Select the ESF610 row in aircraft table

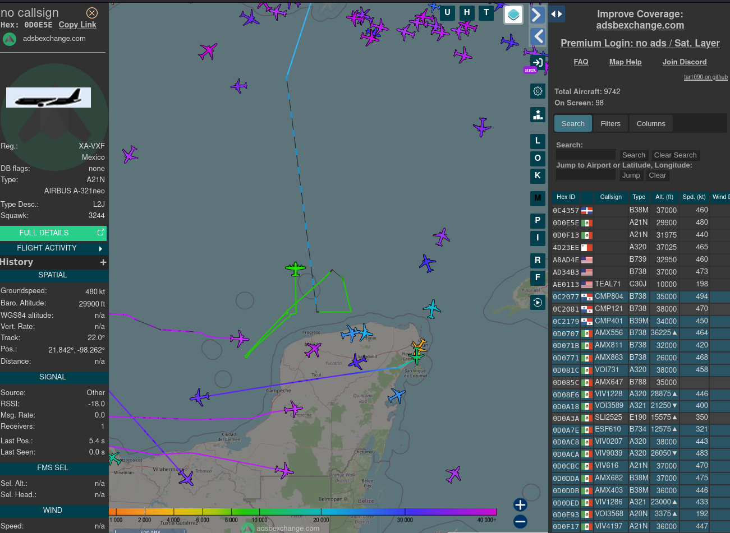(640, 429)
